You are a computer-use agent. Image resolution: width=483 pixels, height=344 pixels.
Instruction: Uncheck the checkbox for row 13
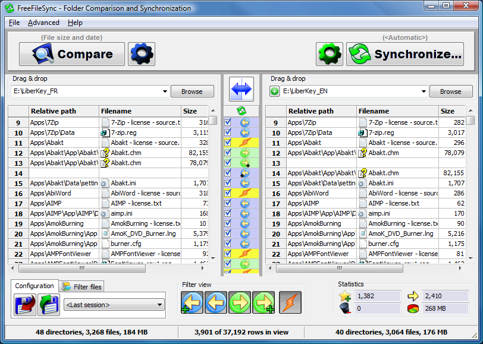pyautogui.click(x=228, y=163)
